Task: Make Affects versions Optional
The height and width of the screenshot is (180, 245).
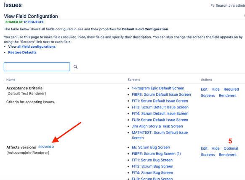Action: (231, 148)
